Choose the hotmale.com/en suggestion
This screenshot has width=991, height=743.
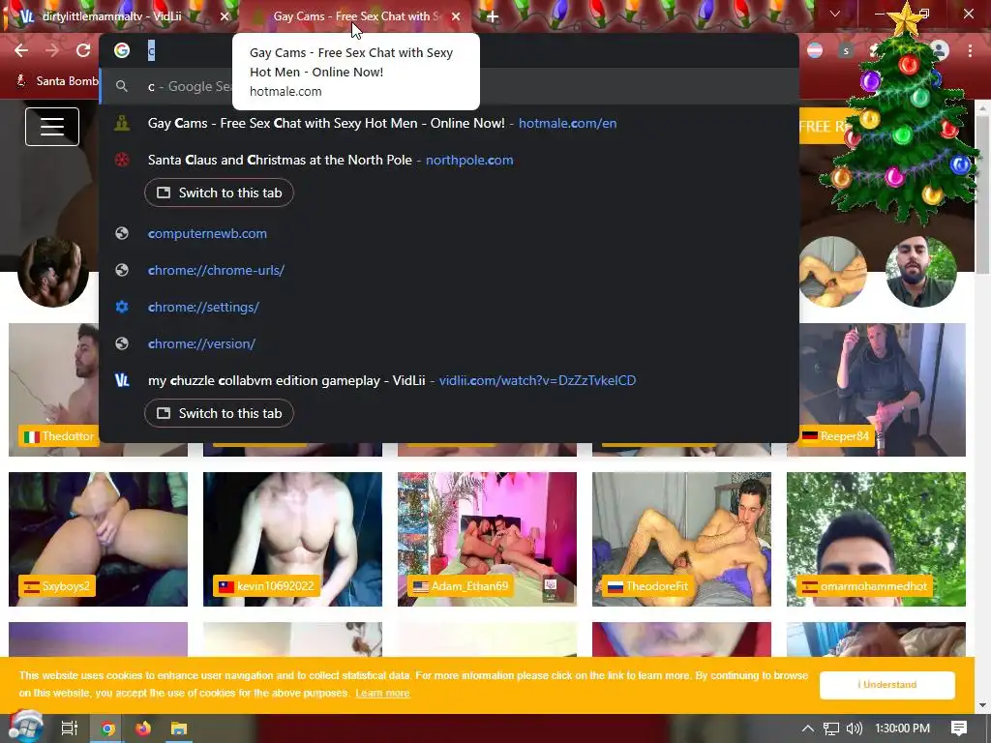pos(449,123)
